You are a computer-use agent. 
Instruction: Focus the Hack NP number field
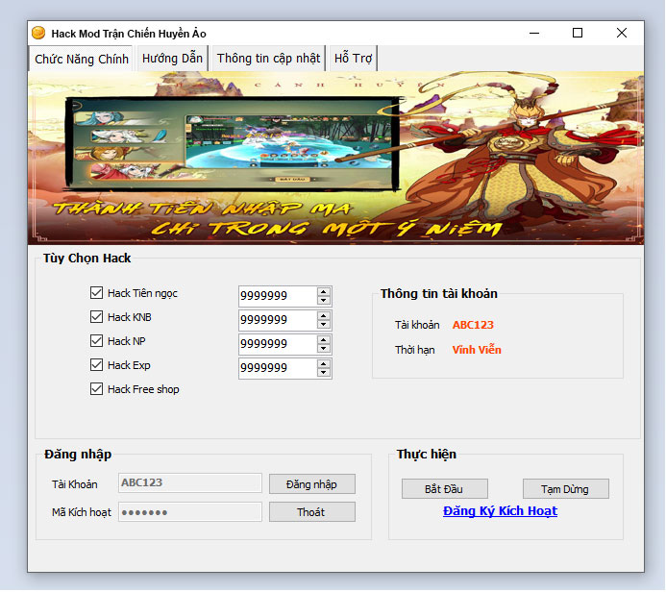[x=278, y=344]
